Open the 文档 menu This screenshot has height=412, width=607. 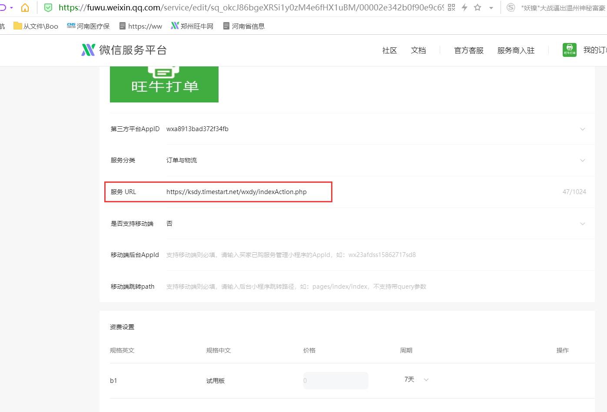point(418,50)
